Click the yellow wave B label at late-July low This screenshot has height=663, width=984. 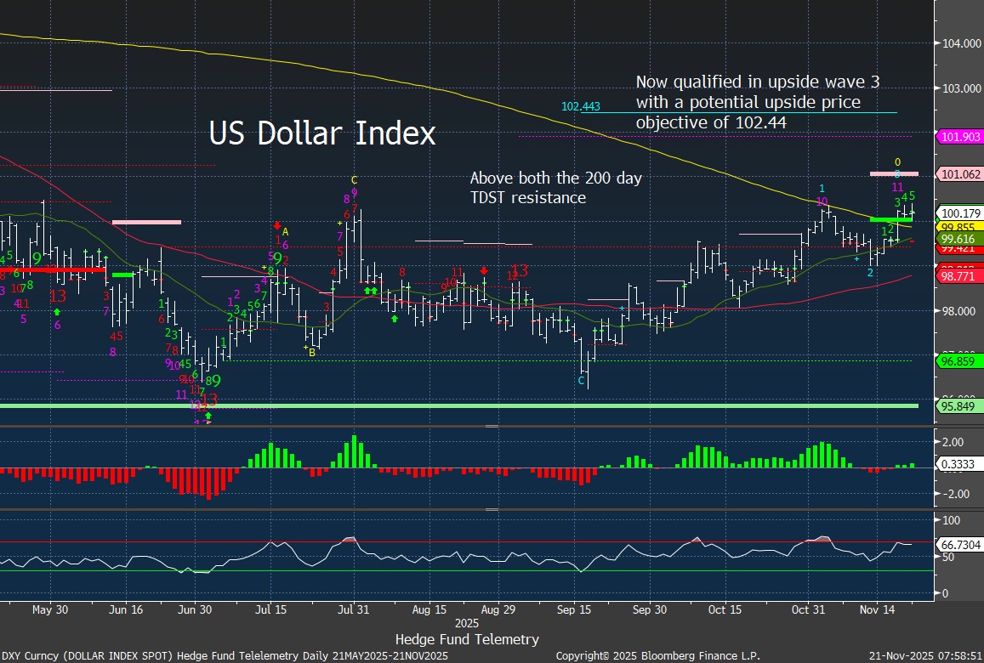(x=310, y=351)
